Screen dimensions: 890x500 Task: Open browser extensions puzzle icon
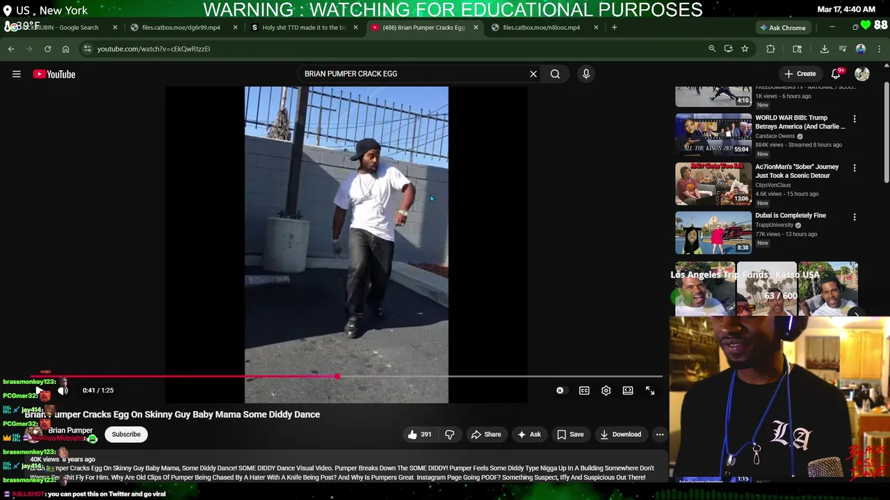coord(770,49)
